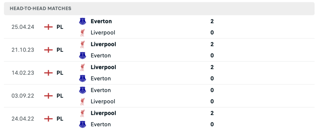Viewport: 316px width, 130px height.
Task: Click Everton's score of 2 on 25.04.24
Action: tap(212, 21)
